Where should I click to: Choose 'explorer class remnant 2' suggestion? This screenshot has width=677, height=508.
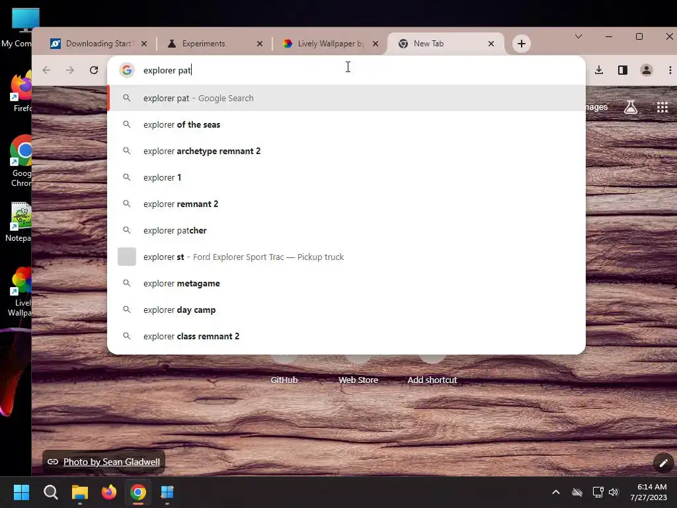[x=346, y=336]
